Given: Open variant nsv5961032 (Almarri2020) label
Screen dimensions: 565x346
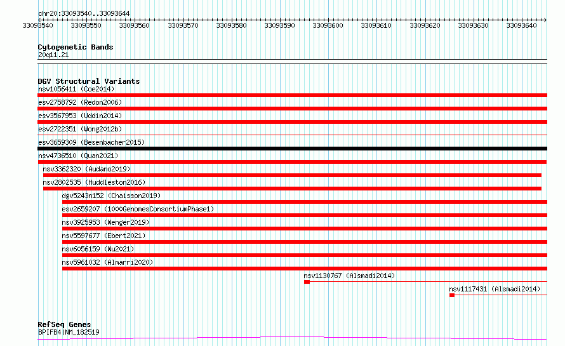Looking at the screenshot, I should [107, 262].
